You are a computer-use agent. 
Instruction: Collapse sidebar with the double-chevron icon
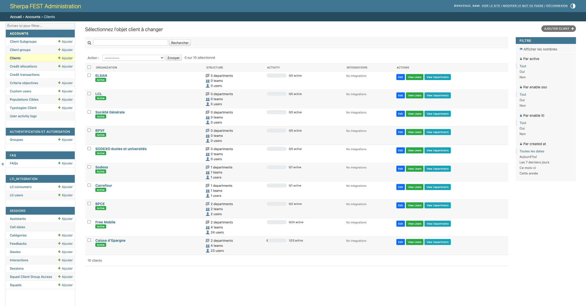click(3, 164)
